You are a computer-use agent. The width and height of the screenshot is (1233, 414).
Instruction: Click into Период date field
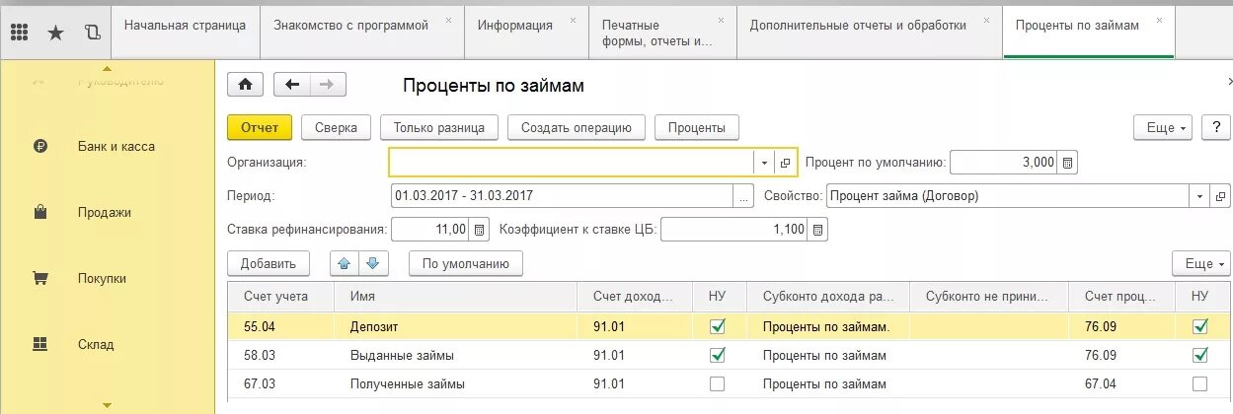562,196
